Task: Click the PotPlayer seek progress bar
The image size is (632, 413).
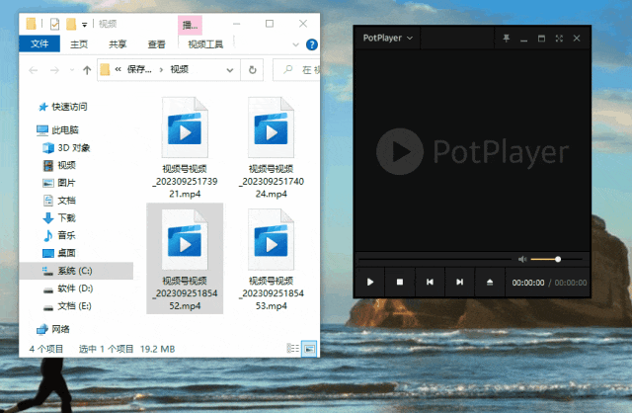Action: coord(435,259)
